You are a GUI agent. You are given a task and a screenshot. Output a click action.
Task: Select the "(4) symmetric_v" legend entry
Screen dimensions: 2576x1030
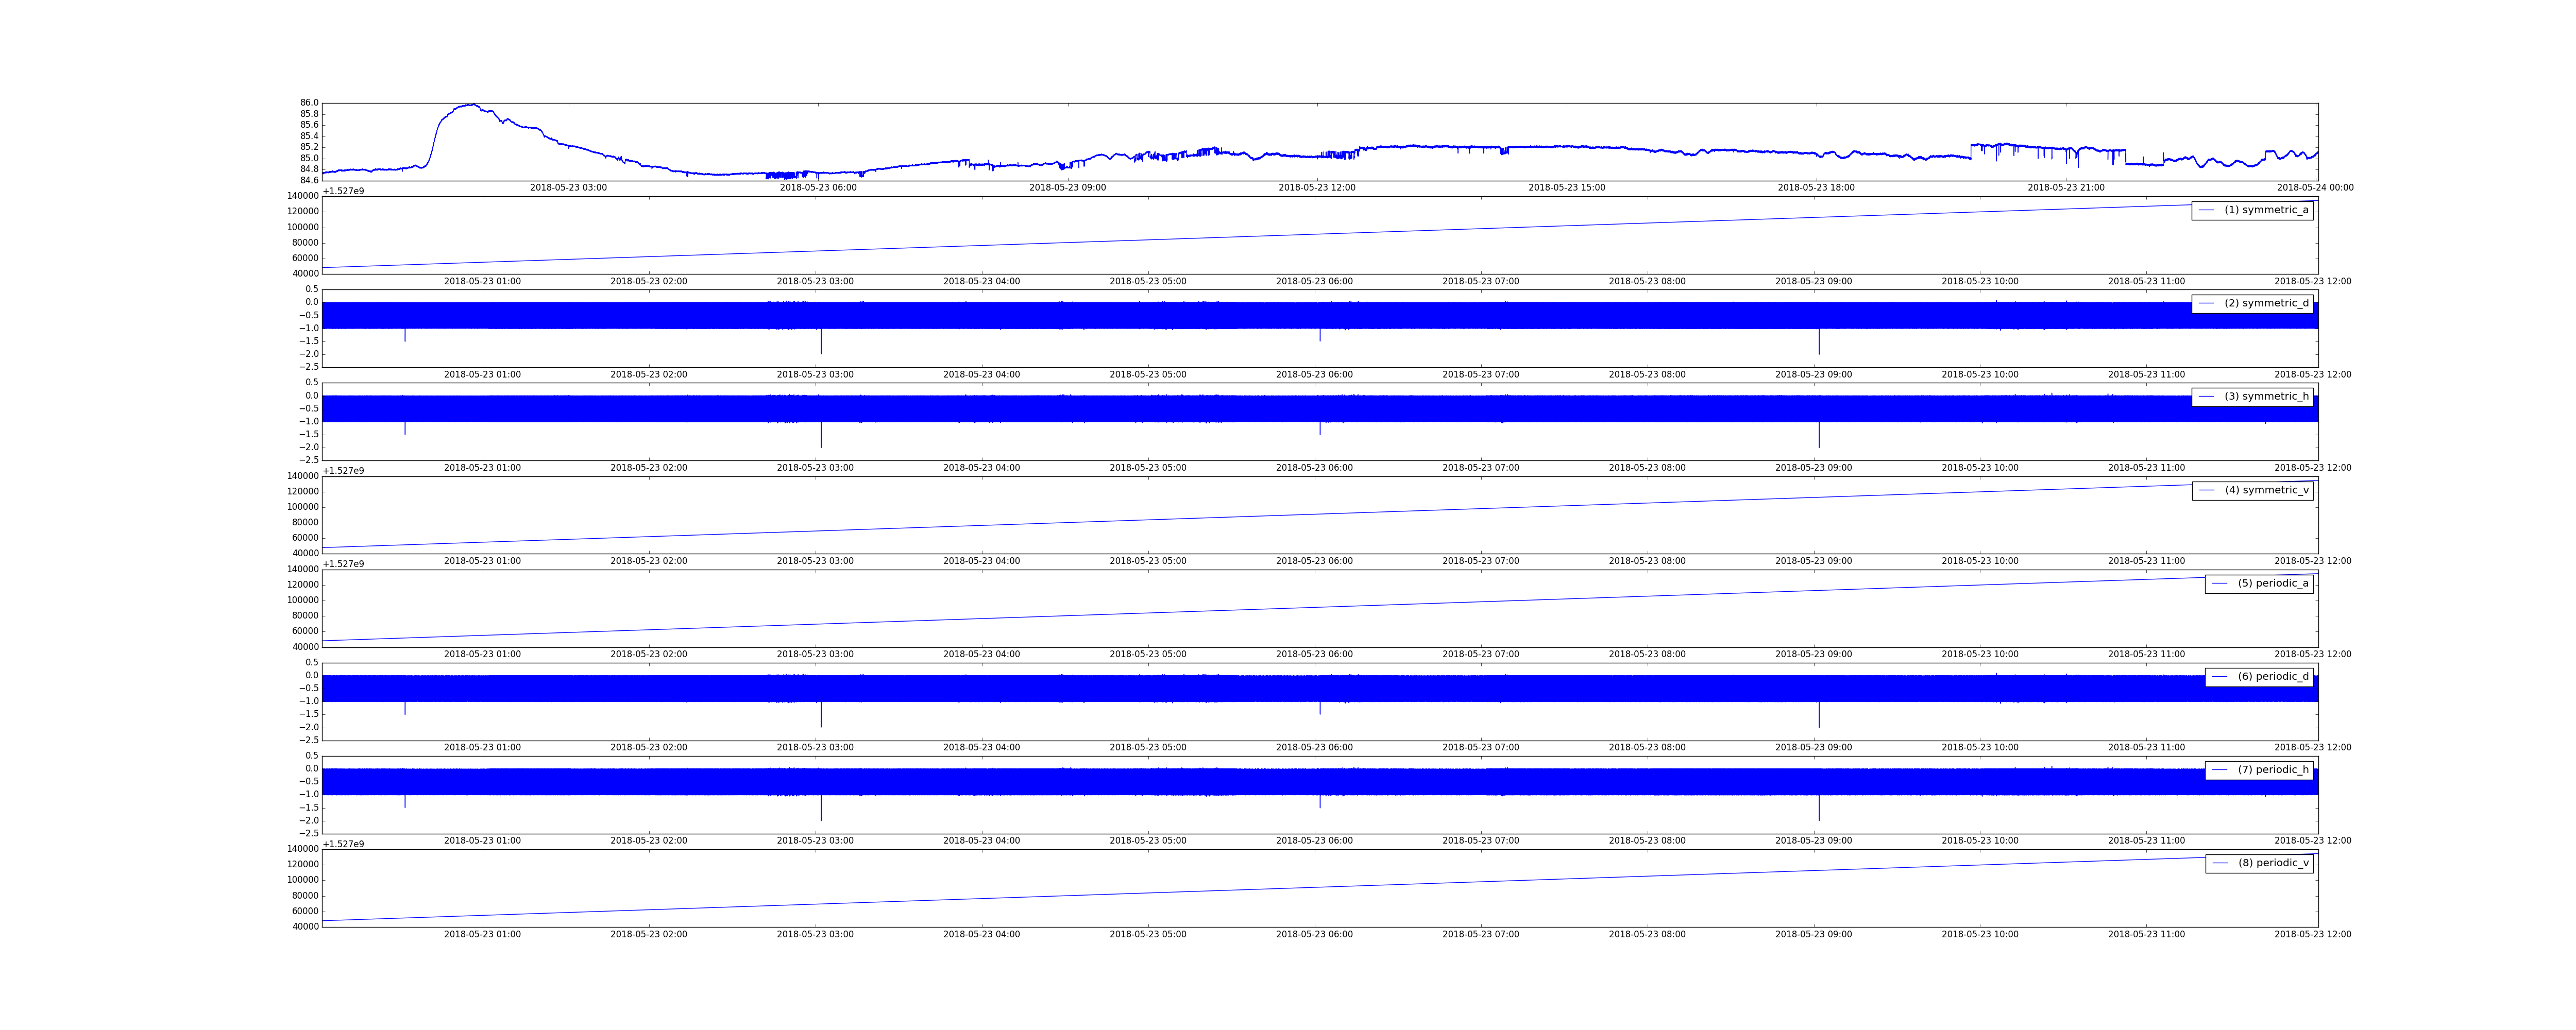(x=2252, y=490)
